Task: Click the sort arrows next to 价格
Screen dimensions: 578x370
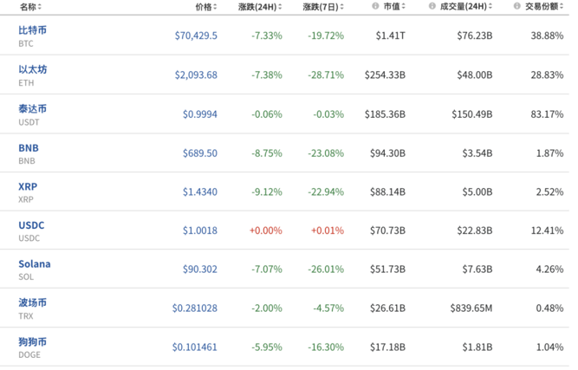Action: point(216,7)
